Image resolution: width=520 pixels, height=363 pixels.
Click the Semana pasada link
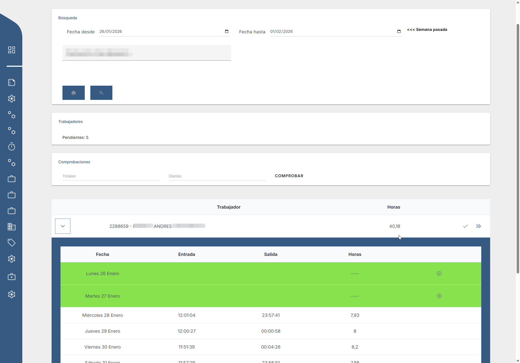(x=427, y=29)
